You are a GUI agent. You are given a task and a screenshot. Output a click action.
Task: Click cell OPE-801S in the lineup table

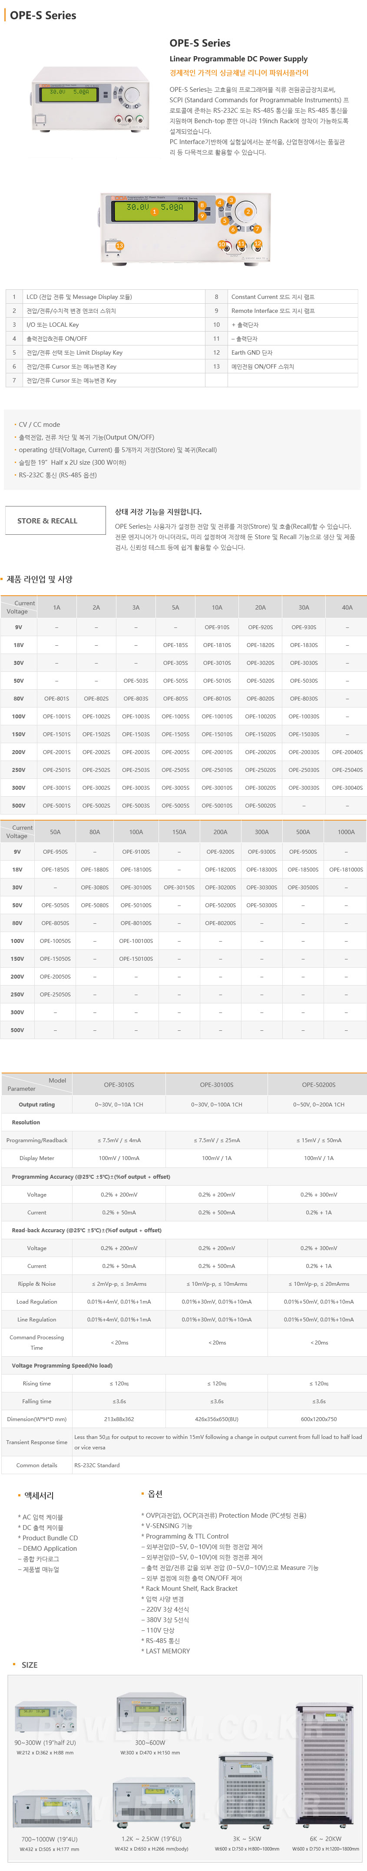[x=56, y=699]
